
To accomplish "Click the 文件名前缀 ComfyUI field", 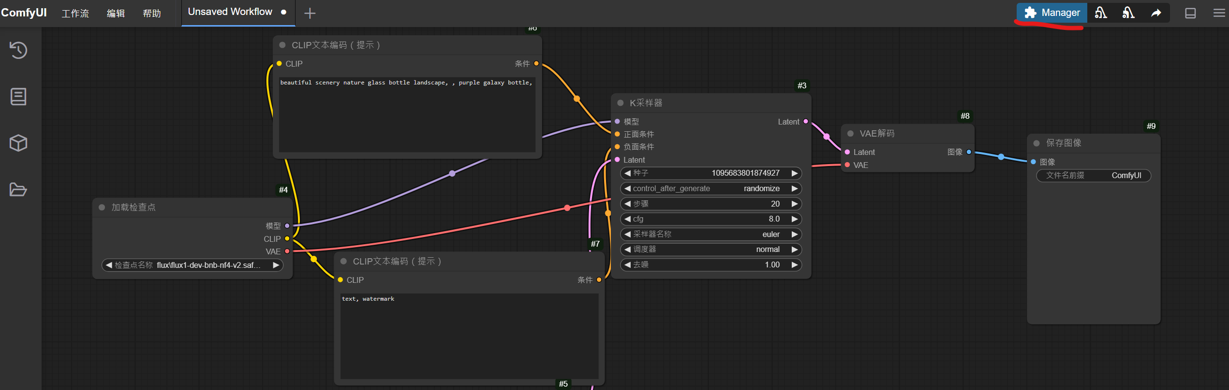I will [1094, 175].
